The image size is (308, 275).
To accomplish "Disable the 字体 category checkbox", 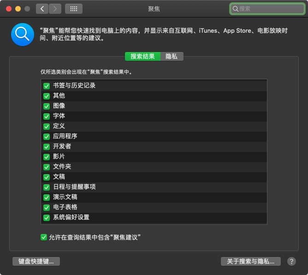I will pyautogui.click(x=47, y=117).
